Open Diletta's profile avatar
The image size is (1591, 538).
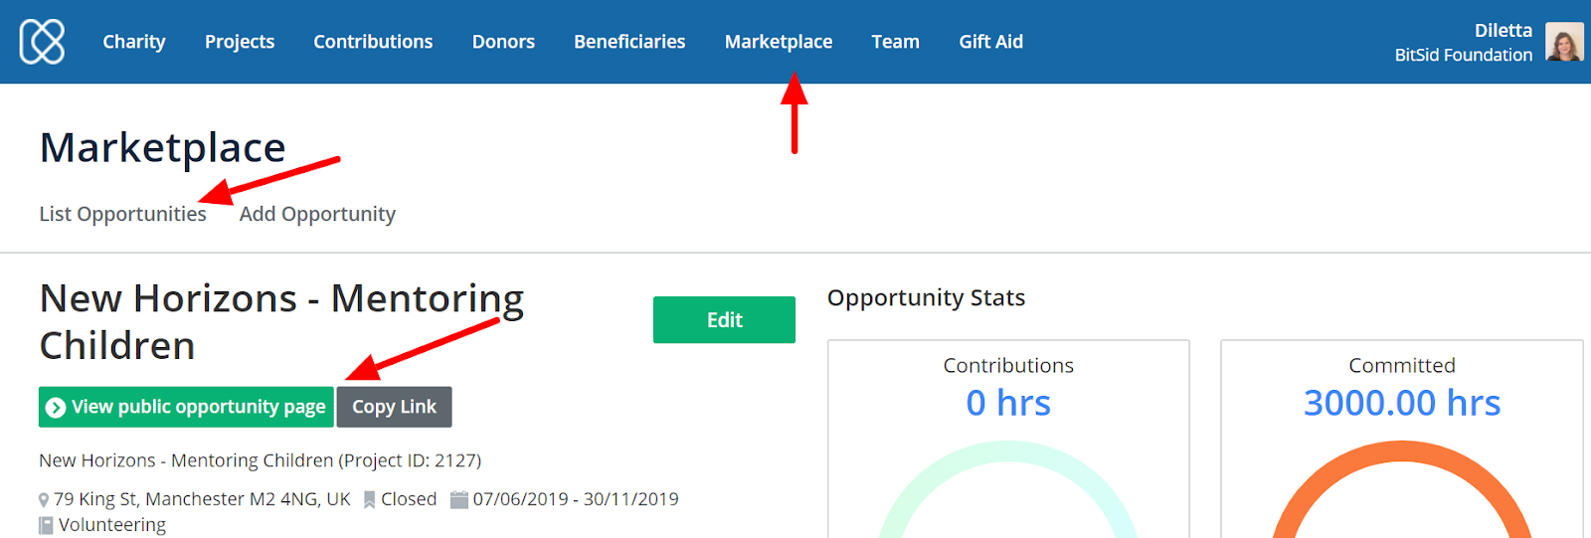(1563, 42)
